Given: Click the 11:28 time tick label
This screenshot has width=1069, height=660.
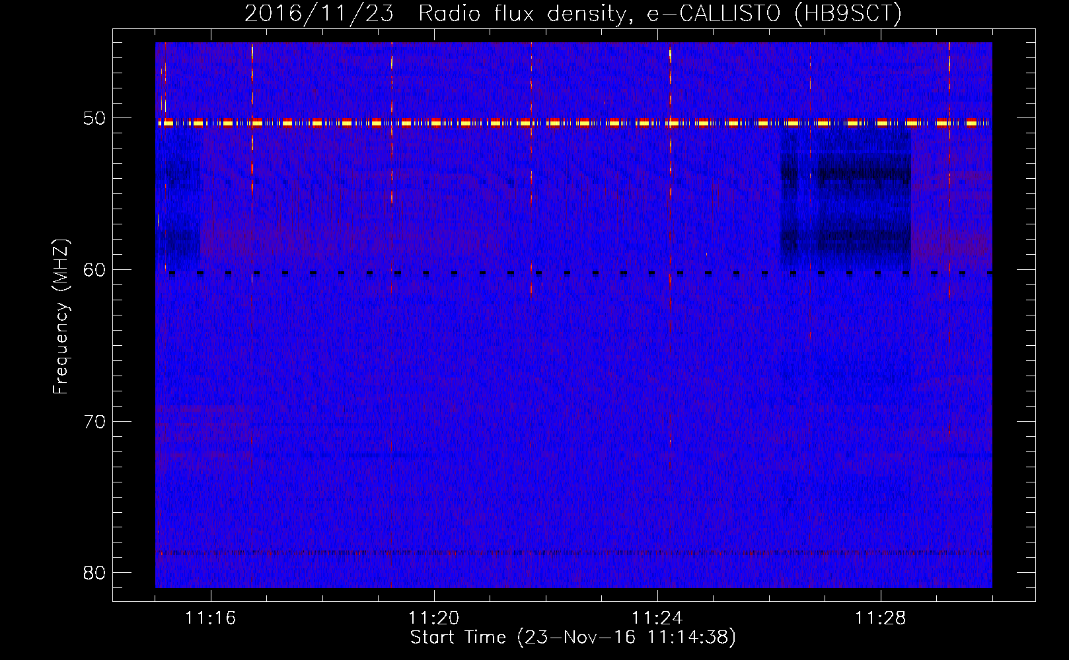Looking at the screenshot, I should (x=880, y=618).
